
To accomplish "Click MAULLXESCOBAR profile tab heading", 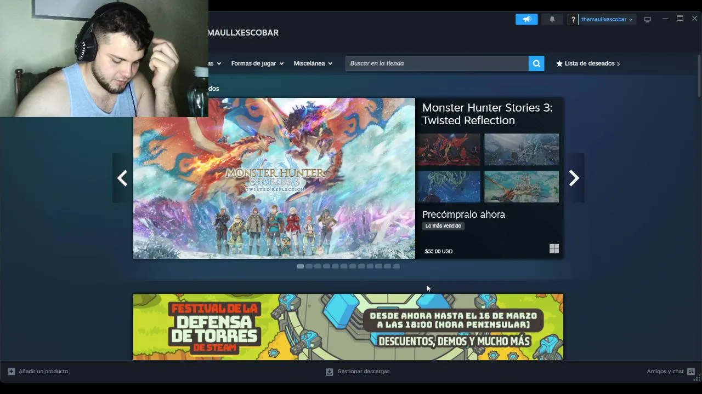I will (243, 33).
